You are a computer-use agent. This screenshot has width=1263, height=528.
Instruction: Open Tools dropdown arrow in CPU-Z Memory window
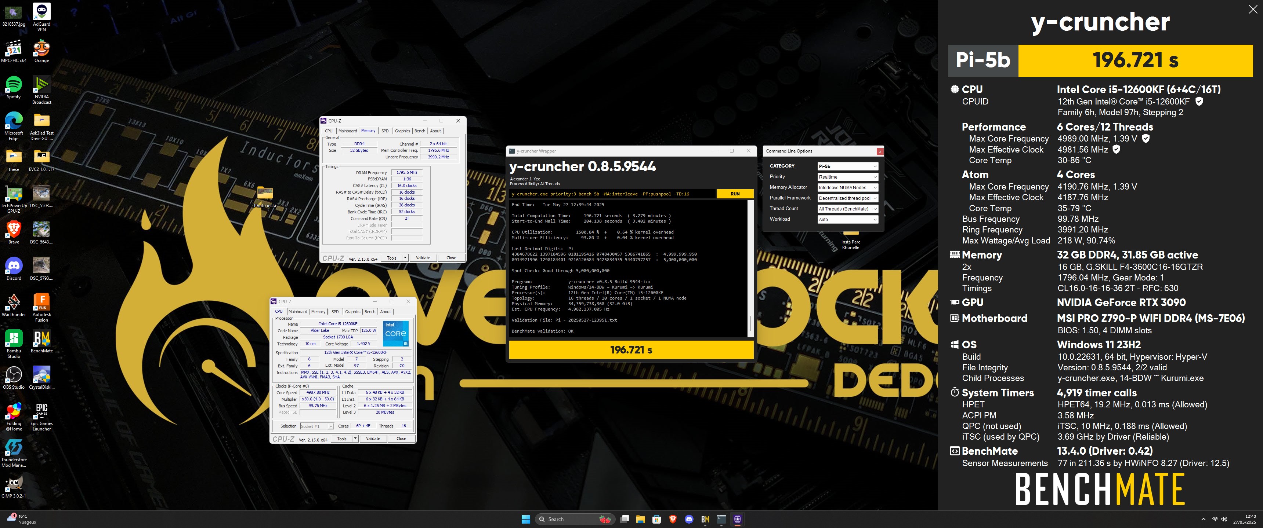click(x=405, y=258)
